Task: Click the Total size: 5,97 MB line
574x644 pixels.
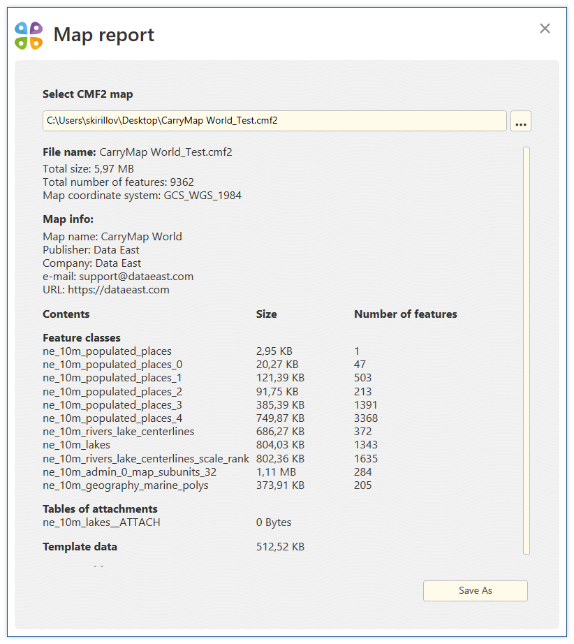Action: coord(88,169)
